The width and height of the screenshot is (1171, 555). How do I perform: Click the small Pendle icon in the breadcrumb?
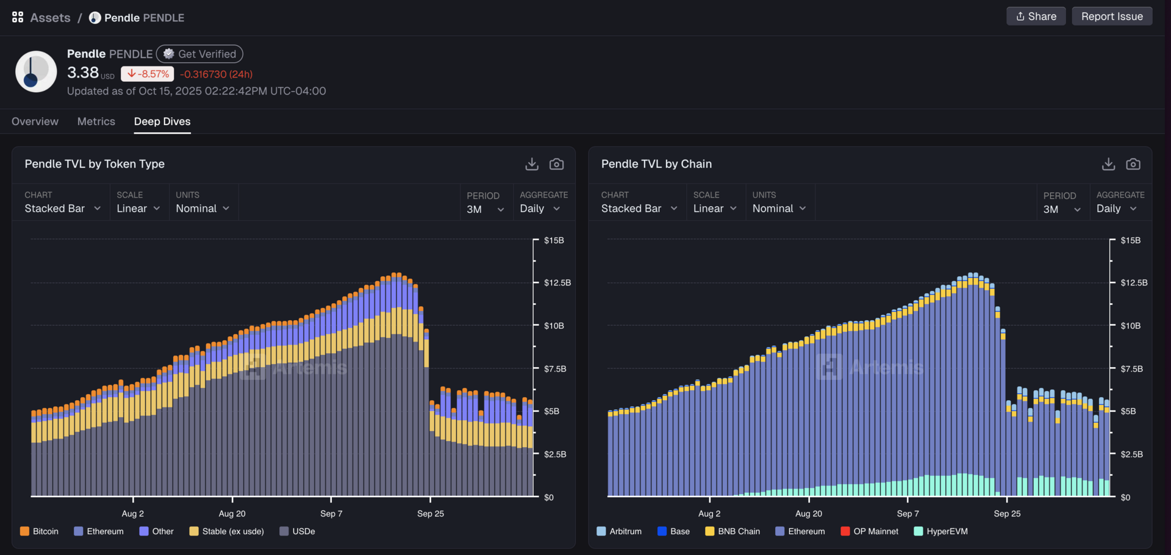pos(95,18)
